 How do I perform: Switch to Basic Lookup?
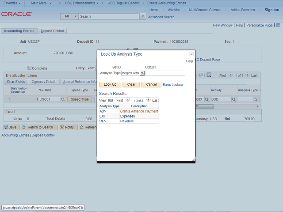click(x=172, y=85)
